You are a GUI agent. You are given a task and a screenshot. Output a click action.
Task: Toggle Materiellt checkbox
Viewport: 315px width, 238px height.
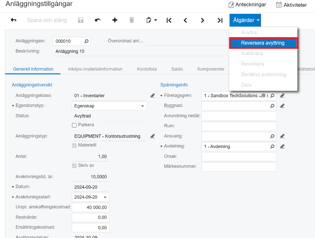pos(74,145)
